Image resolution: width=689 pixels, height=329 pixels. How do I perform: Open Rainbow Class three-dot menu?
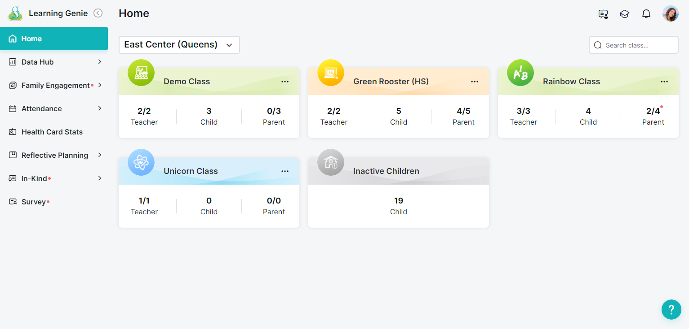(x=664, y=82)
